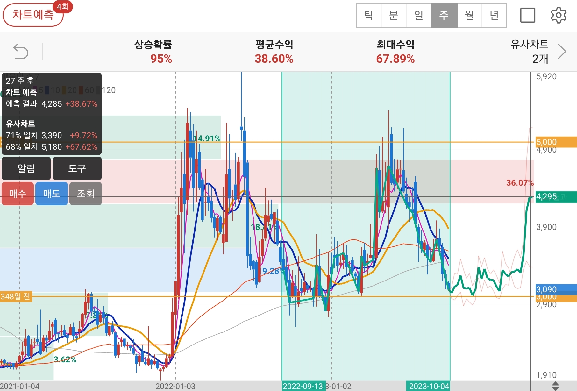This screenshot has height=391, width=577.
Task: Toggle the 60 moving average legend
Action: (87, 90)
